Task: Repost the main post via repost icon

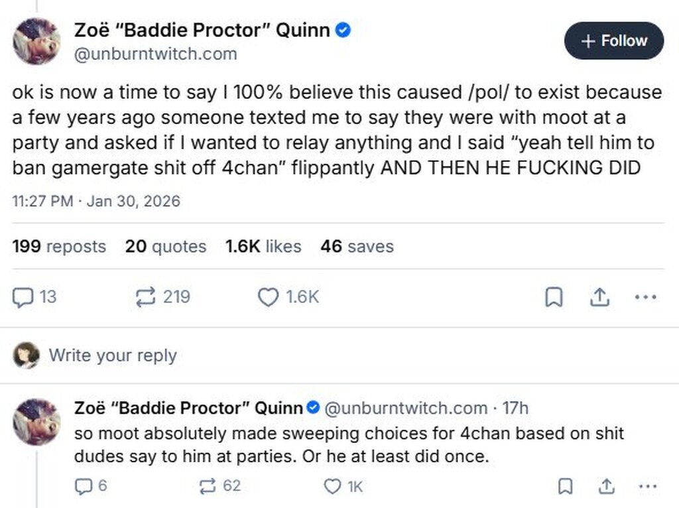Action: click(145, 297)
